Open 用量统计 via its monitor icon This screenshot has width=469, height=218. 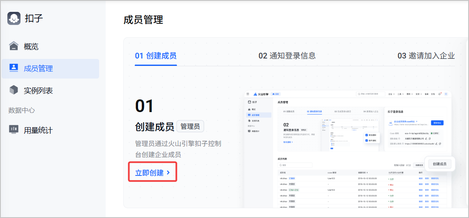point(14,130)
